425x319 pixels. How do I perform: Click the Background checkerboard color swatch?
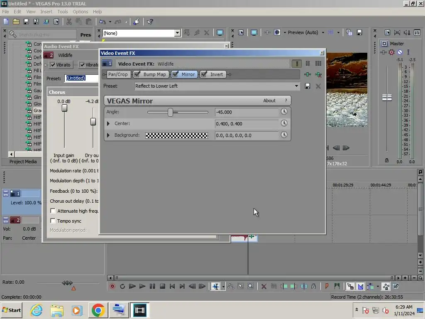click(176, 135)
